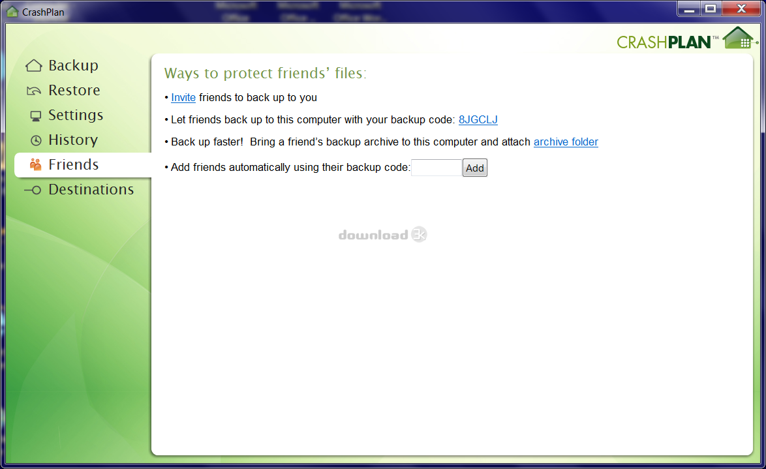The width and height of the screenshot is (766, 469).
Task: Click the clock icon beside History
Action: point(35,140)
